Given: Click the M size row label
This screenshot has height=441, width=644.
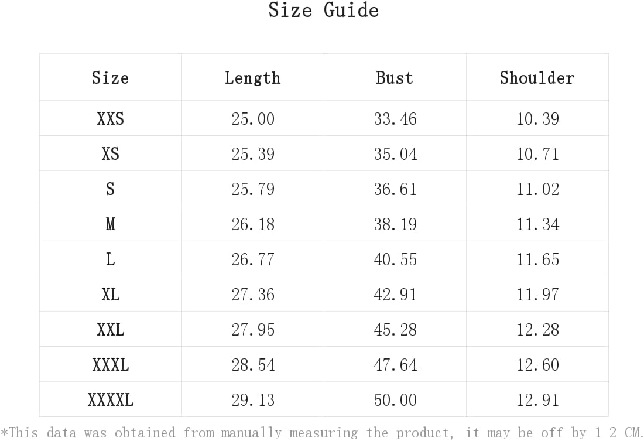Looking at the screenshot, I should coord(111,224).
